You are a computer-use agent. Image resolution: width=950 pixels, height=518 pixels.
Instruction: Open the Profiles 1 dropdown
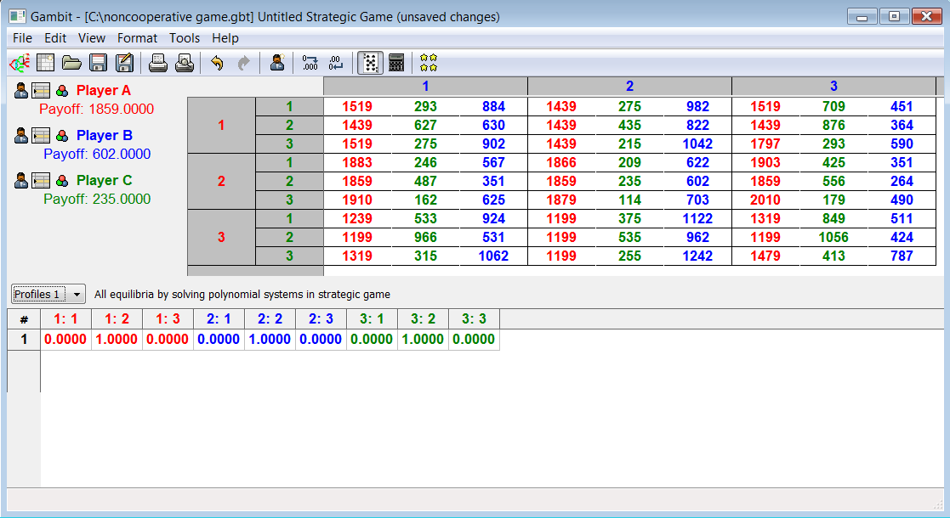click(49, 295)
